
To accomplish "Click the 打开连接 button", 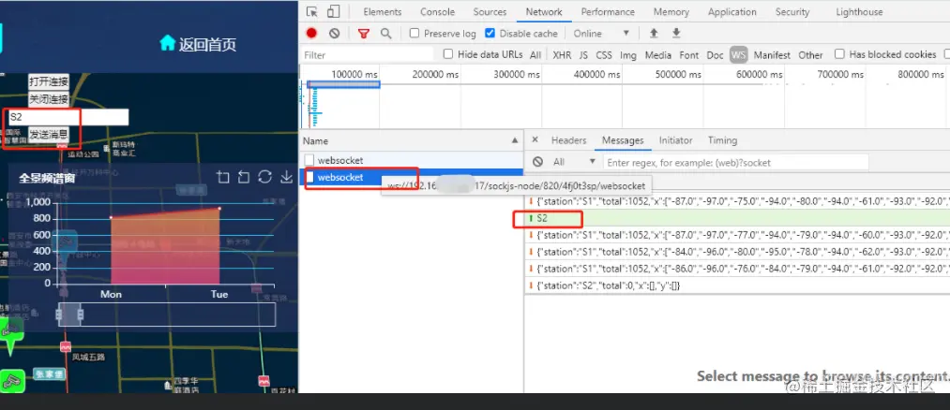I will (x=49, y=81).
